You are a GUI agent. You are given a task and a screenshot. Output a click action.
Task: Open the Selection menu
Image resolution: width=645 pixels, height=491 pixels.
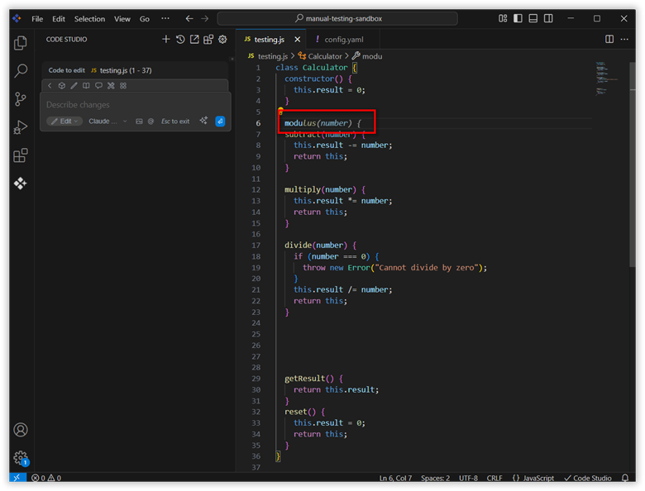click(x=89, y=19)
